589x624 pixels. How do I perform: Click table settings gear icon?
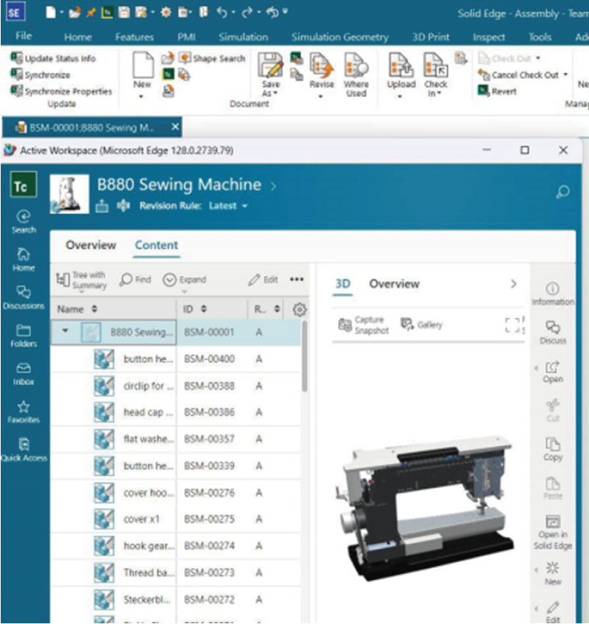(300, 309)
